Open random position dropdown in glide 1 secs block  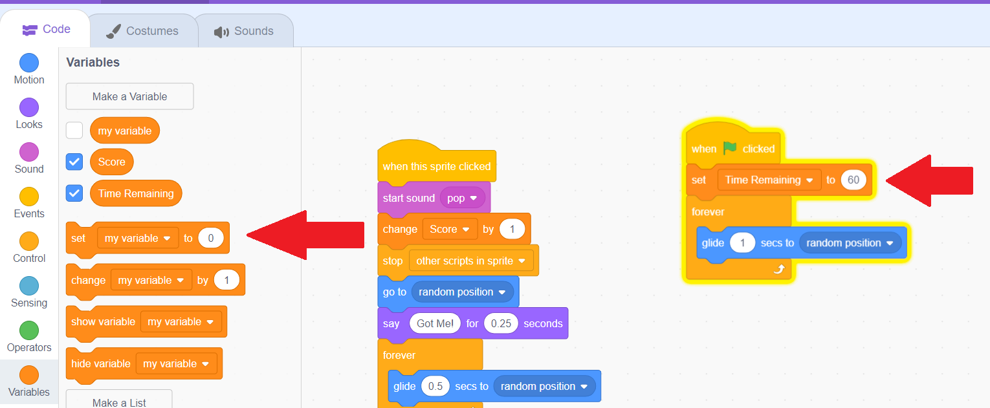[850, 242]
